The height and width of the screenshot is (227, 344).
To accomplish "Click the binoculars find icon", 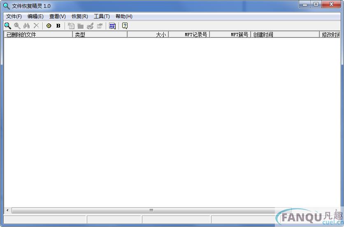I will pyautogui.click(x=27, y=26).
